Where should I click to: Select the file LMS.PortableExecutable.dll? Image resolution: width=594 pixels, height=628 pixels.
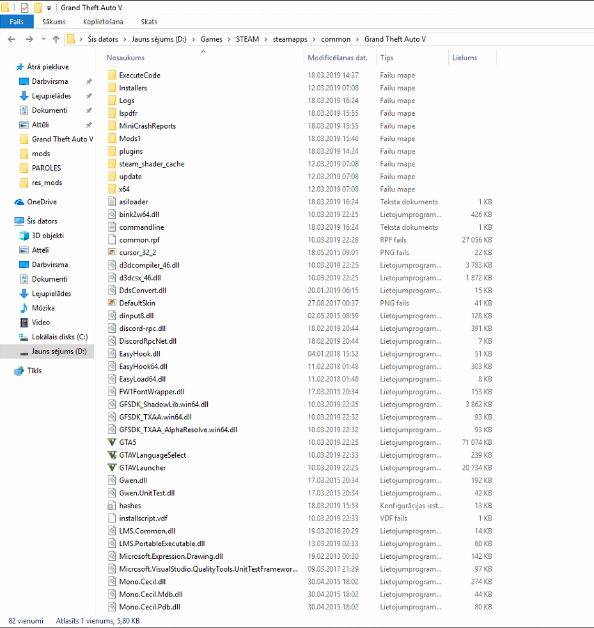162,543
